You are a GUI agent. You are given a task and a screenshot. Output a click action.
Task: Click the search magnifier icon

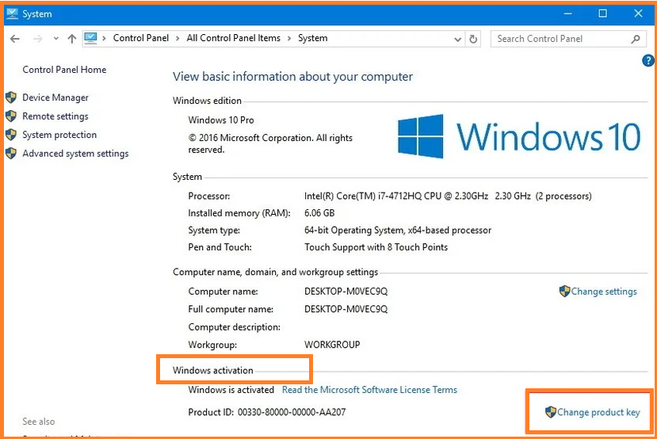tap(636, 39)
